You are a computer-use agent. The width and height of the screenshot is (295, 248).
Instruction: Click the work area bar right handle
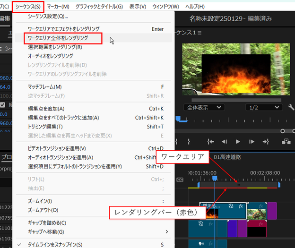coord(279,185)
